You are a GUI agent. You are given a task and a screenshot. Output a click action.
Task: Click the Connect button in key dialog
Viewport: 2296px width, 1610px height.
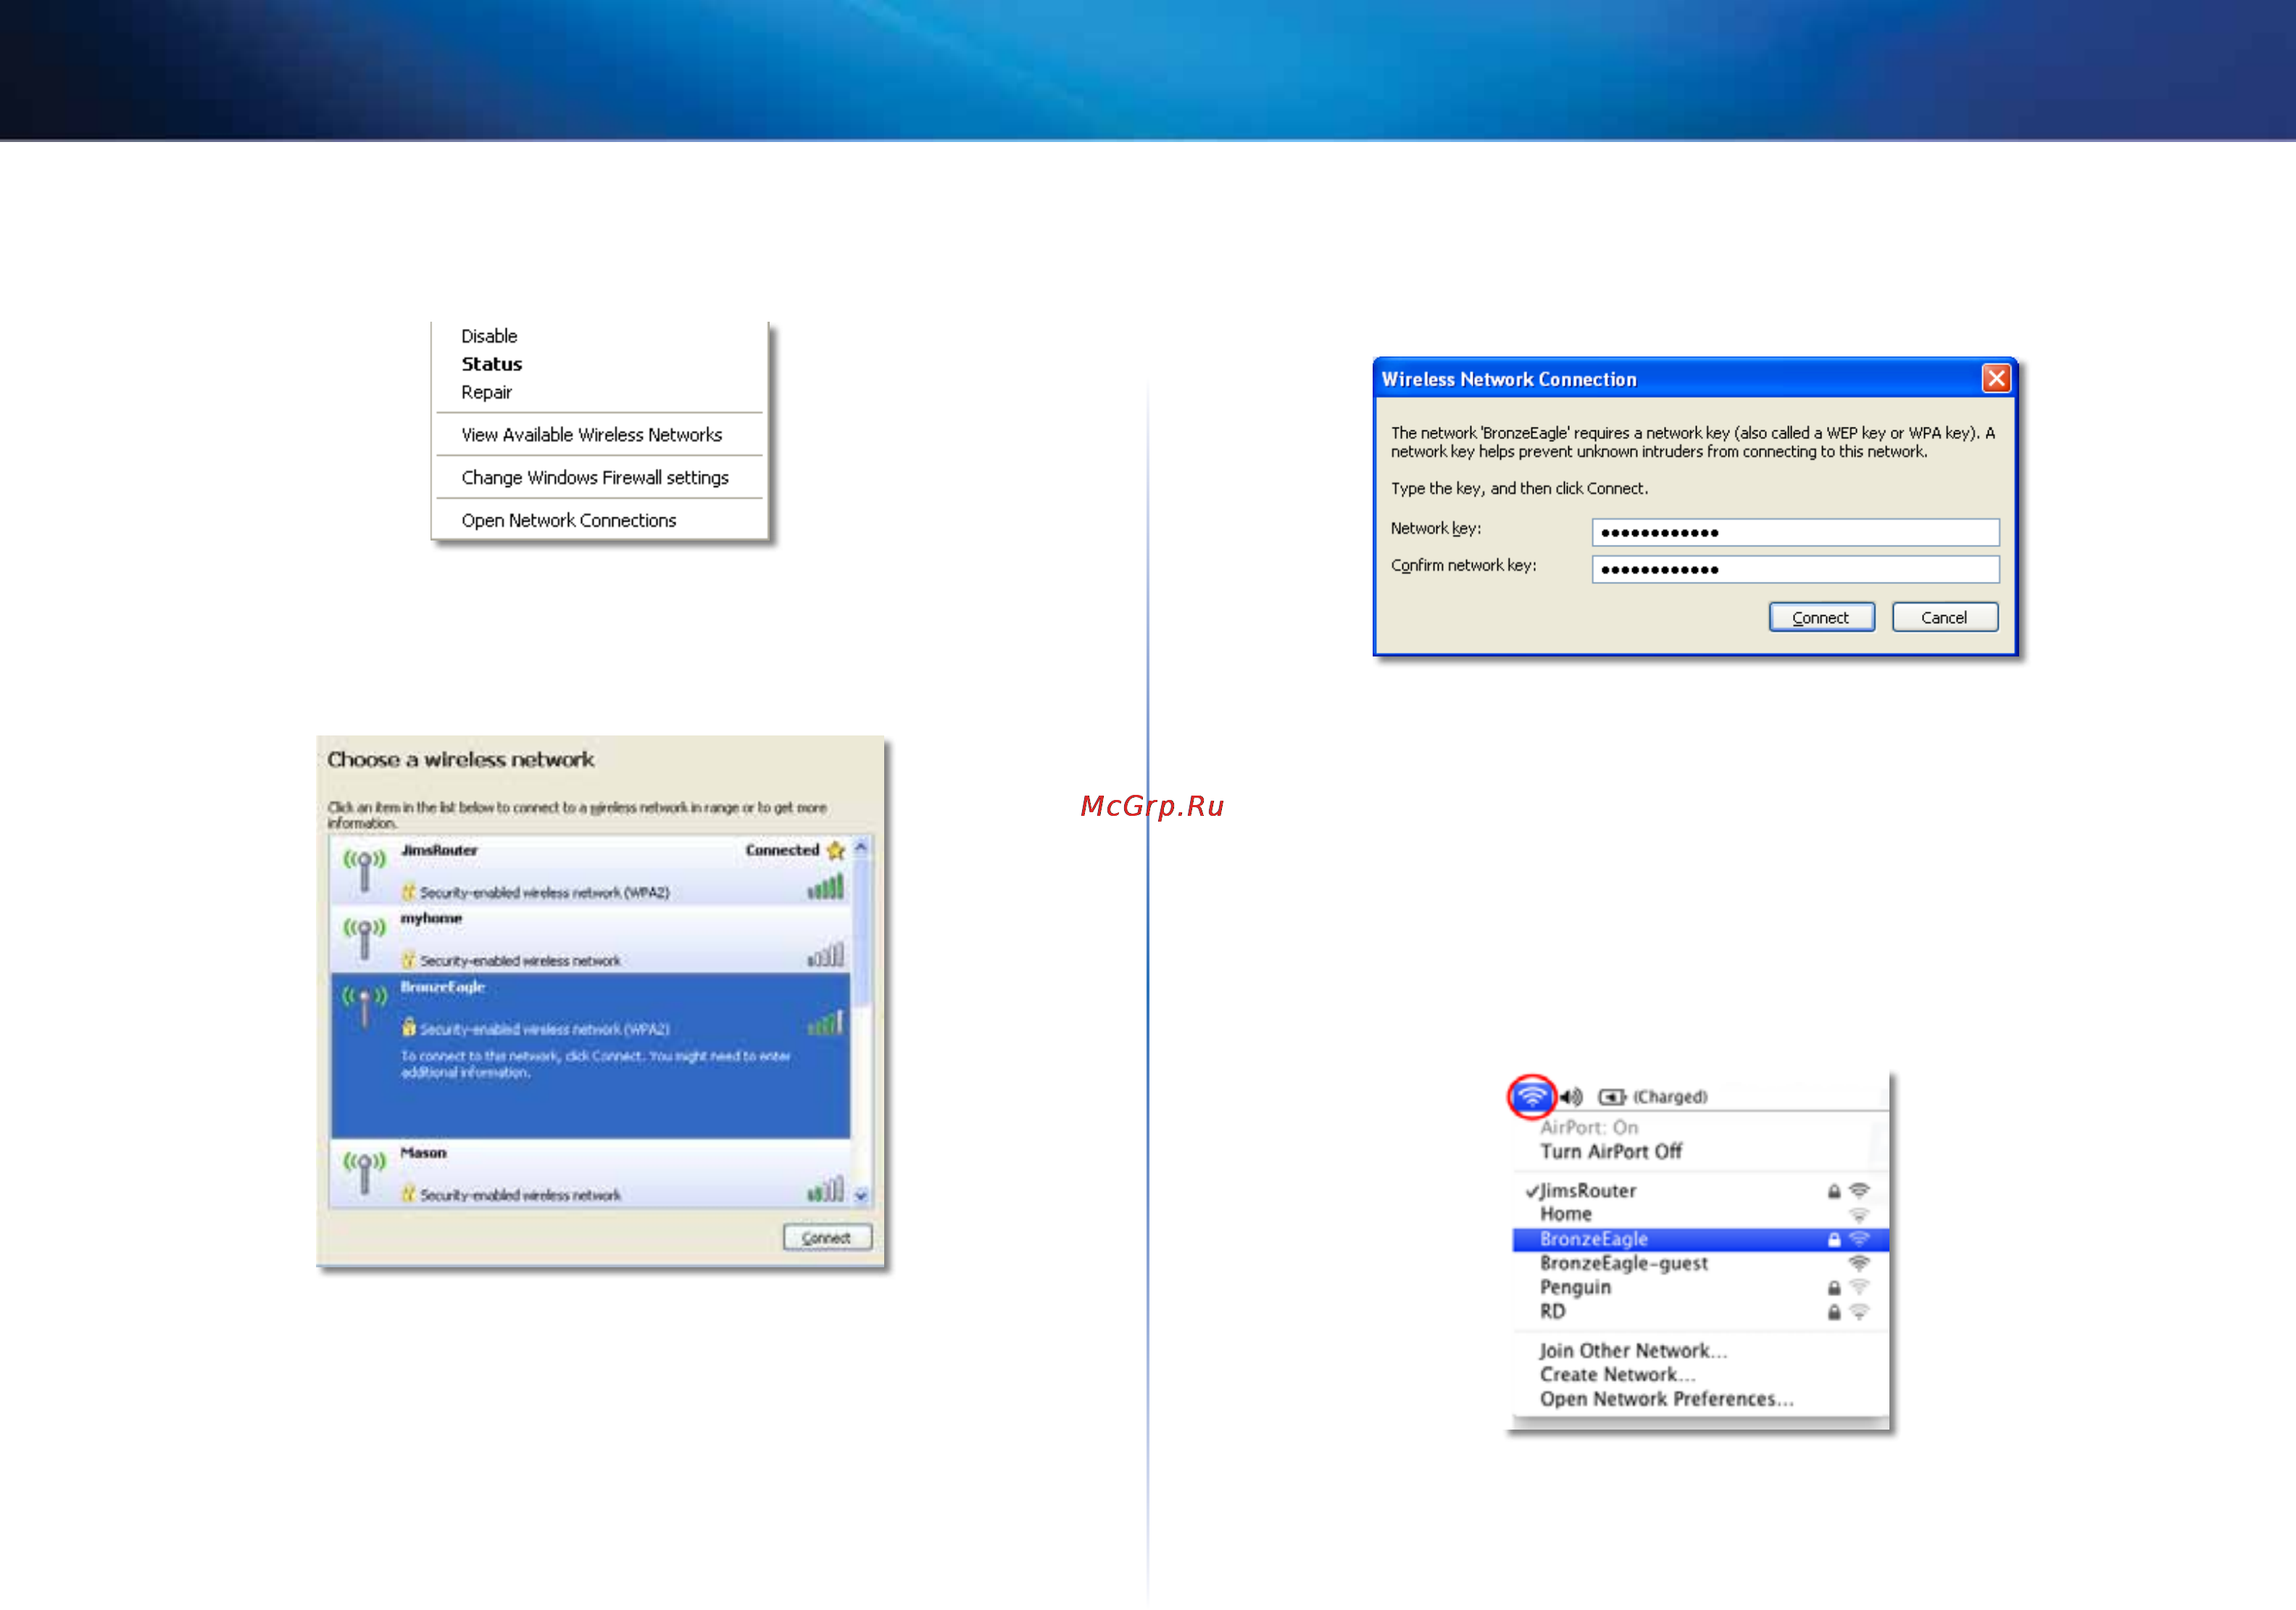[1821, 618]
